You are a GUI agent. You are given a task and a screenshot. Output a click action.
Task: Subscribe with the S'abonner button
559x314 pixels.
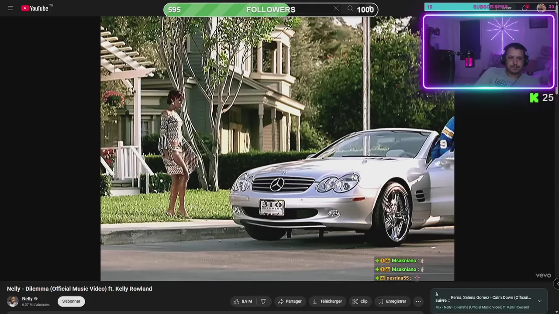click(71, 301)
